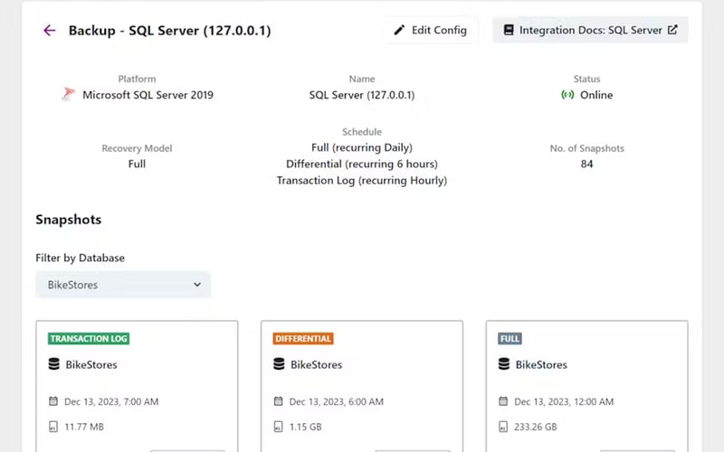Open the Edit Config button
The image size is (724, 452).
(430, 30)
